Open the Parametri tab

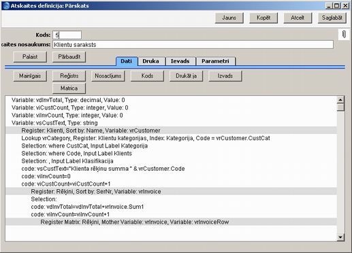[x=215, y=61]
